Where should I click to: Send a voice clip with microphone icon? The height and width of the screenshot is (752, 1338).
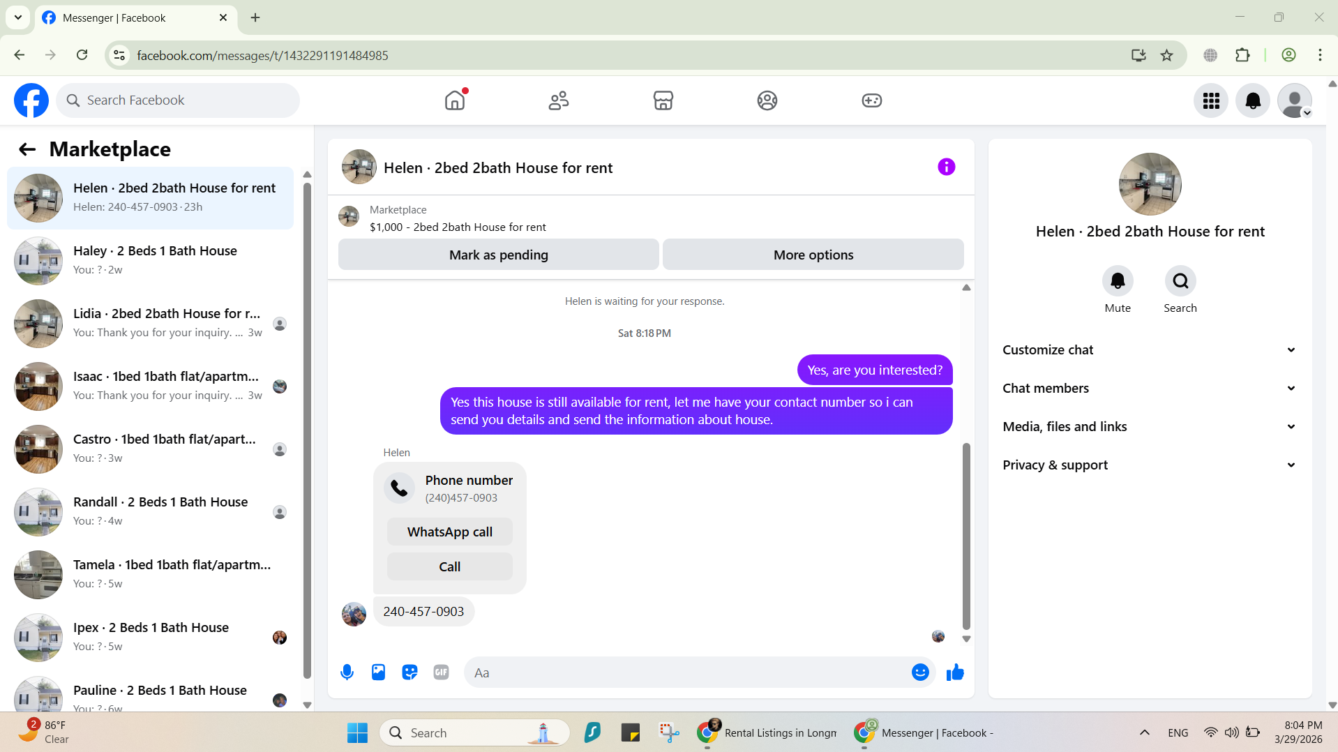(347, 672)
